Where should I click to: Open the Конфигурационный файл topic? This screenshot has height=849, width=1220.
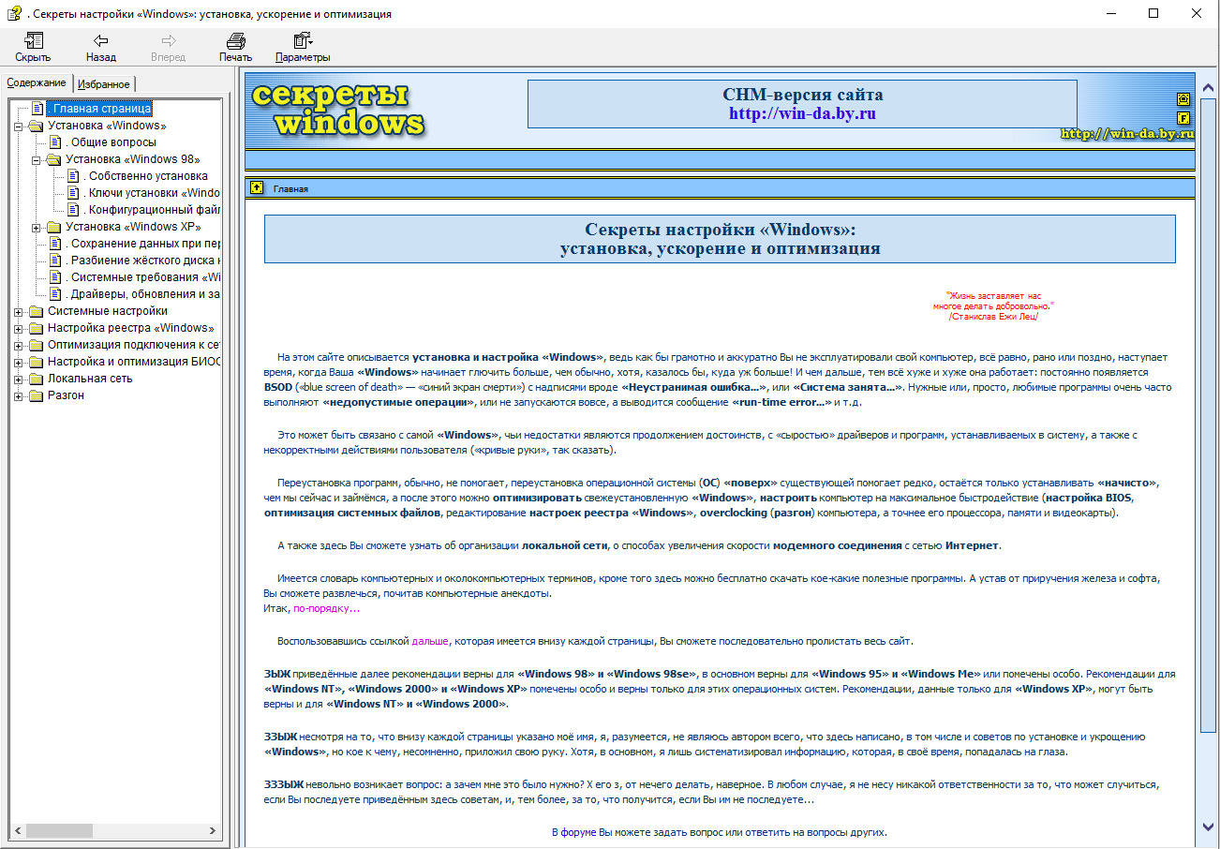[x=151, y=210]
